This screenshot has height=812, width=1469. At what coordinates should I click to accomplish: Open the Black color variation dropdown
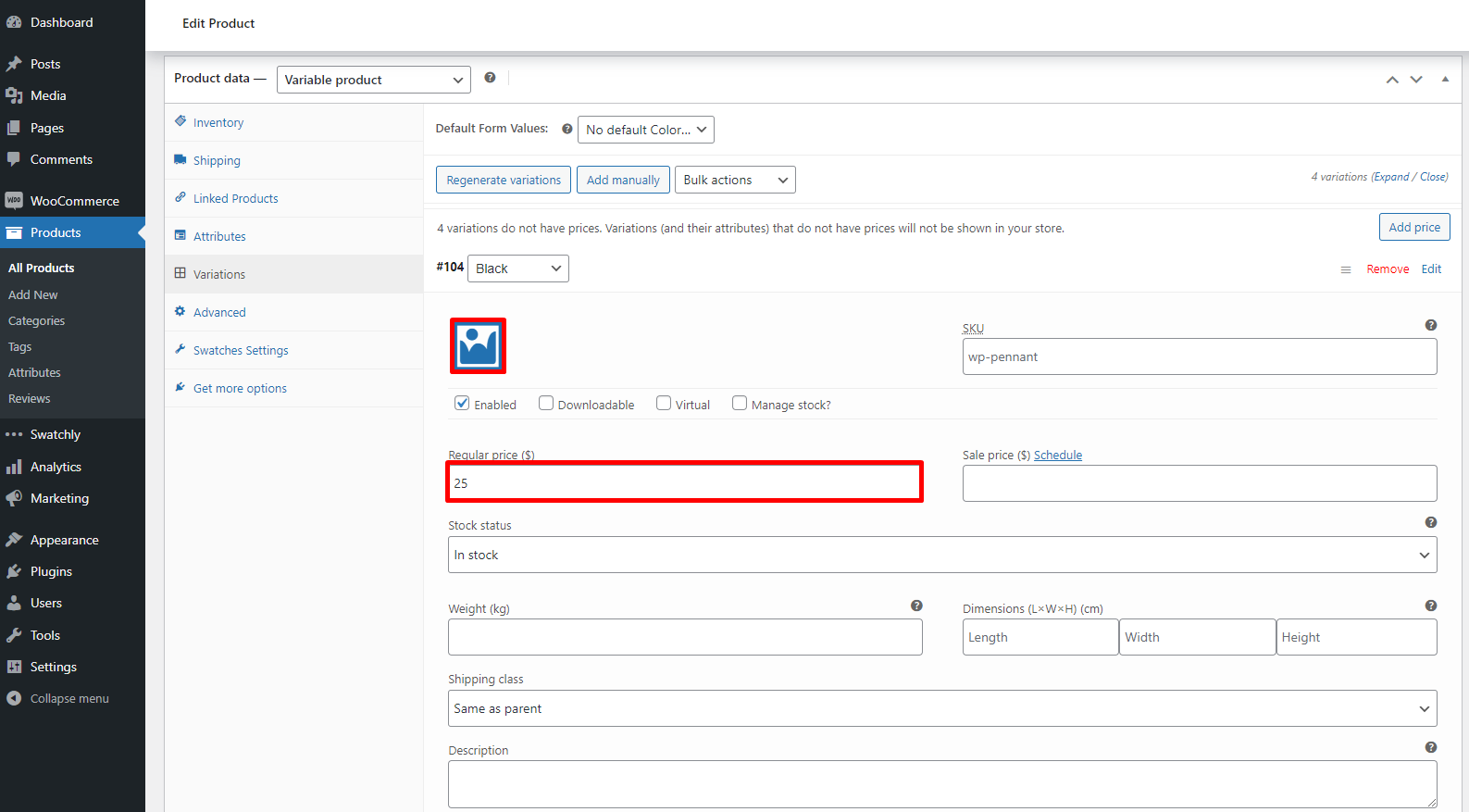pyautogui.click(x=517, y=269)
